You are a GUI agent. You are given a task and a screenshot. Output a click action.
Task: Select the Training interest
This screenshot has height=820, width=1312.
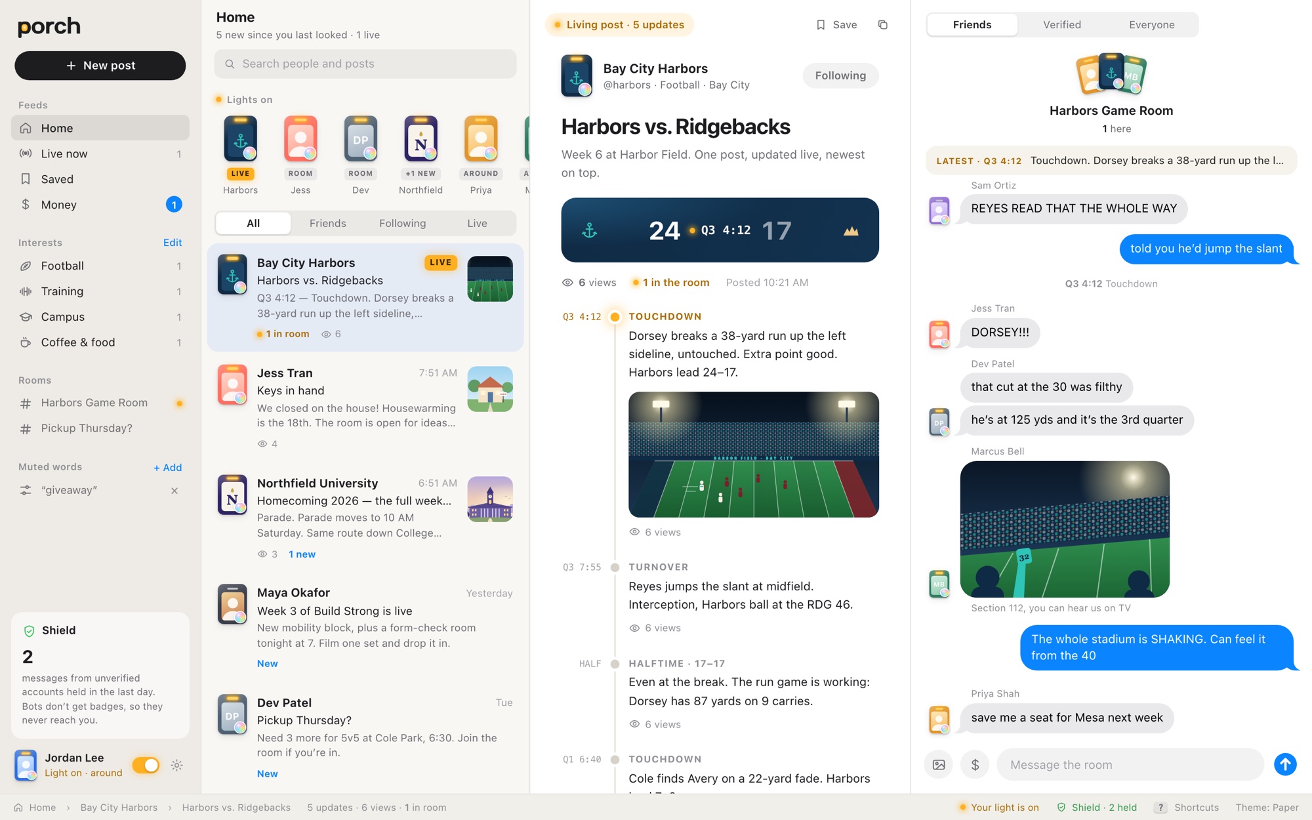click(100, 291)
